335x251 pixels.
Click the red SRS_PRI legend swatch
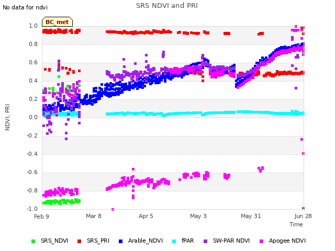pos(79,242)
